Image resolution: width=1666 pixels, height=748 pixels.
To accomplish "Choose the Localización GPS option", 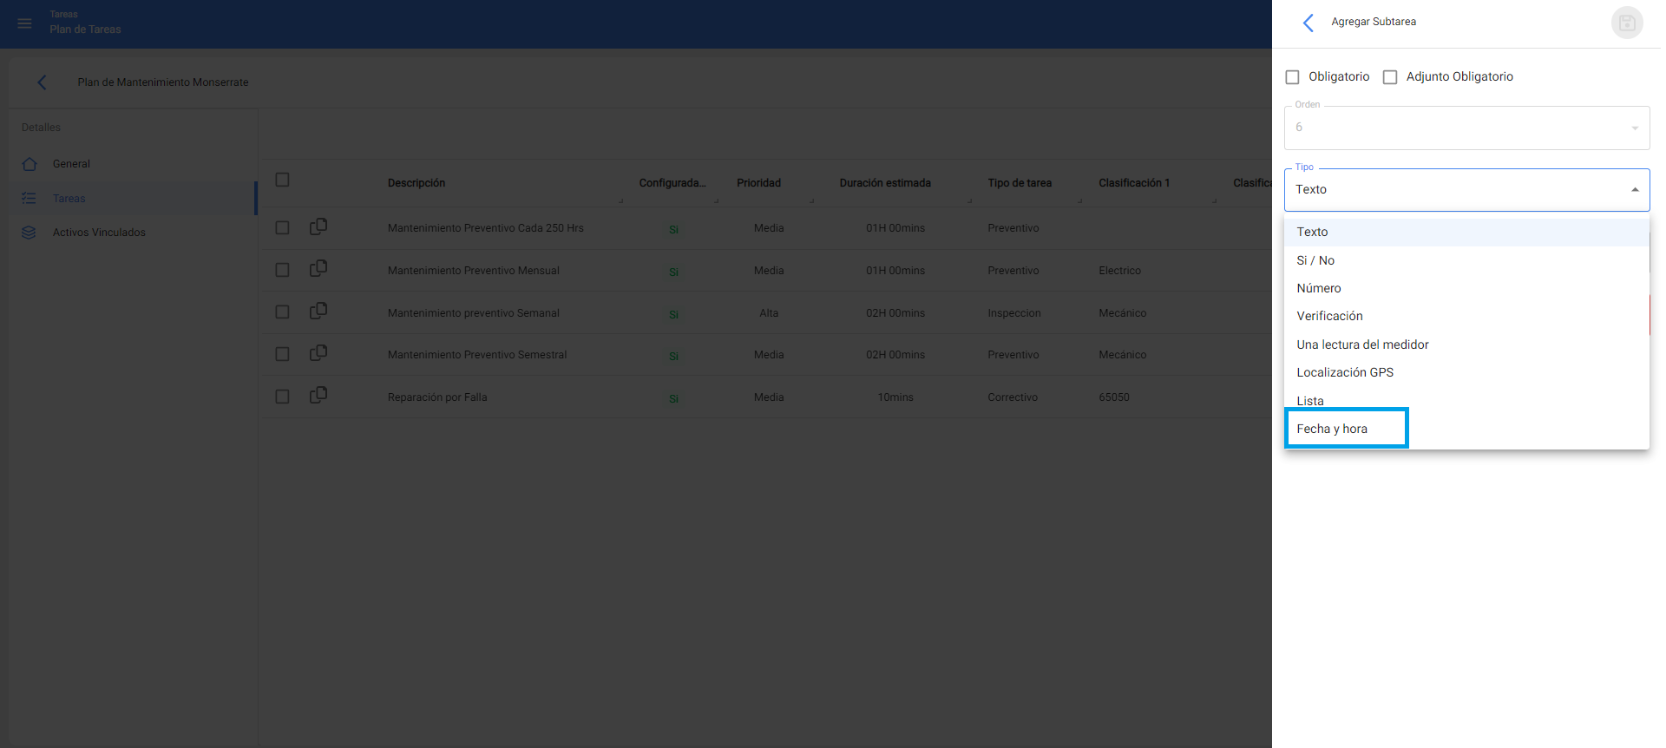I will [1345, 372].
